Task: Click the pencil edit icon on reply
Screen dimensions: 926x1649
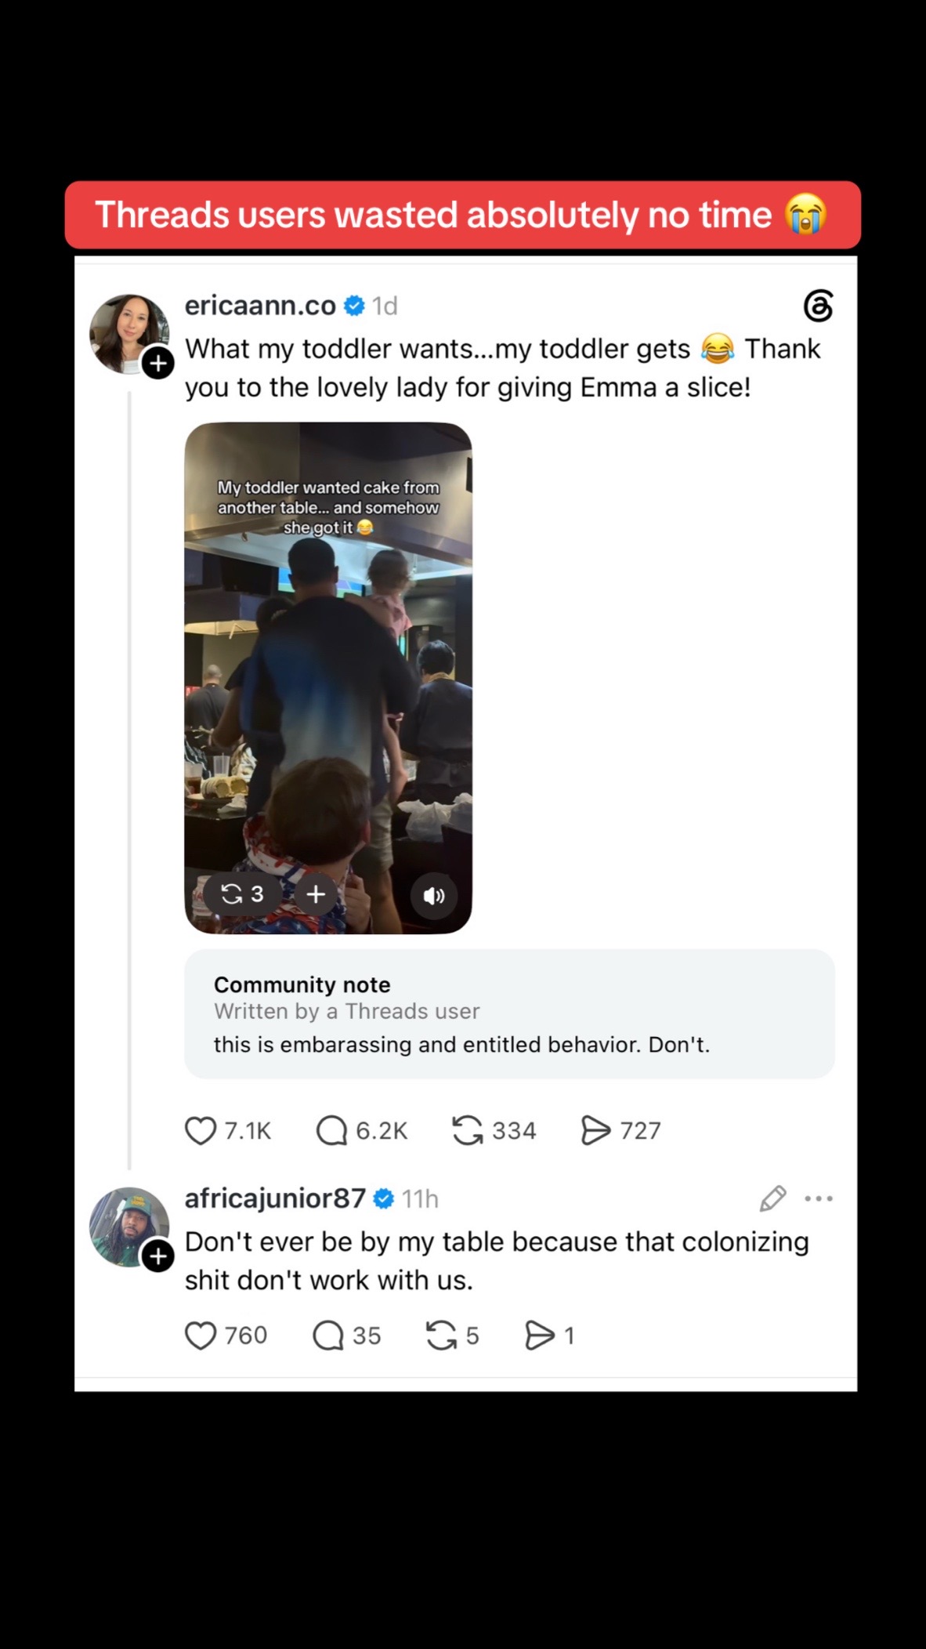Action: (772, 1198)
